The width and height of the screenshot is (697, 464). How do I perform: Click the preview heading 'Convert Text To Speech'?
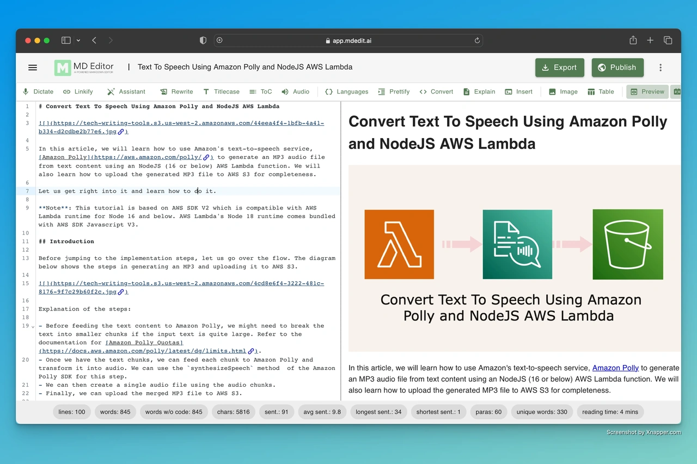click(x=508, y=132)
